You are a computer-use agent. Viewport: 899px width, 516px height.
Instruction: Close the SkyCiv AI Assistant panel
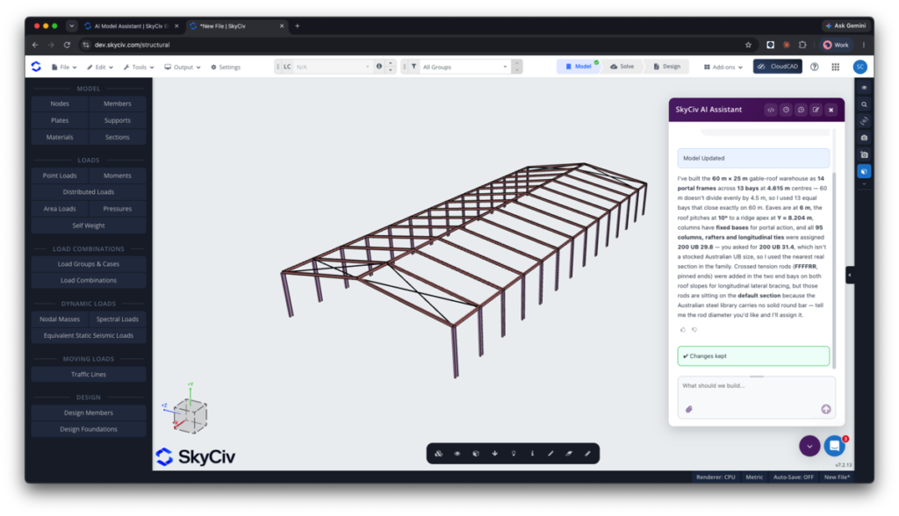coord(831,110)
